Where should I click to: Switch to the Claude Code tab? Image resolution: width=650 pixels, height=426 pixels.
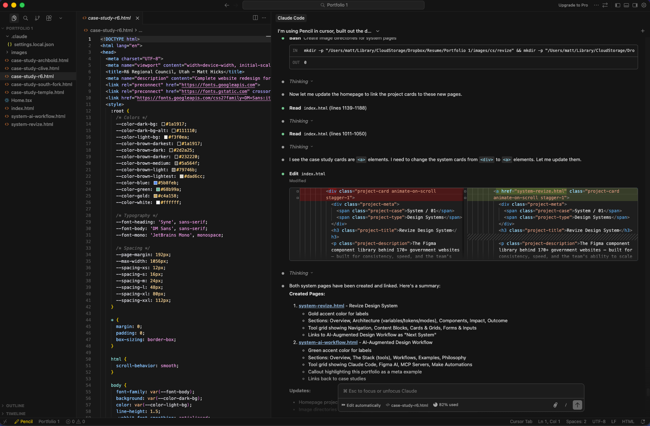pyautogui.click(x=291, y=18)
